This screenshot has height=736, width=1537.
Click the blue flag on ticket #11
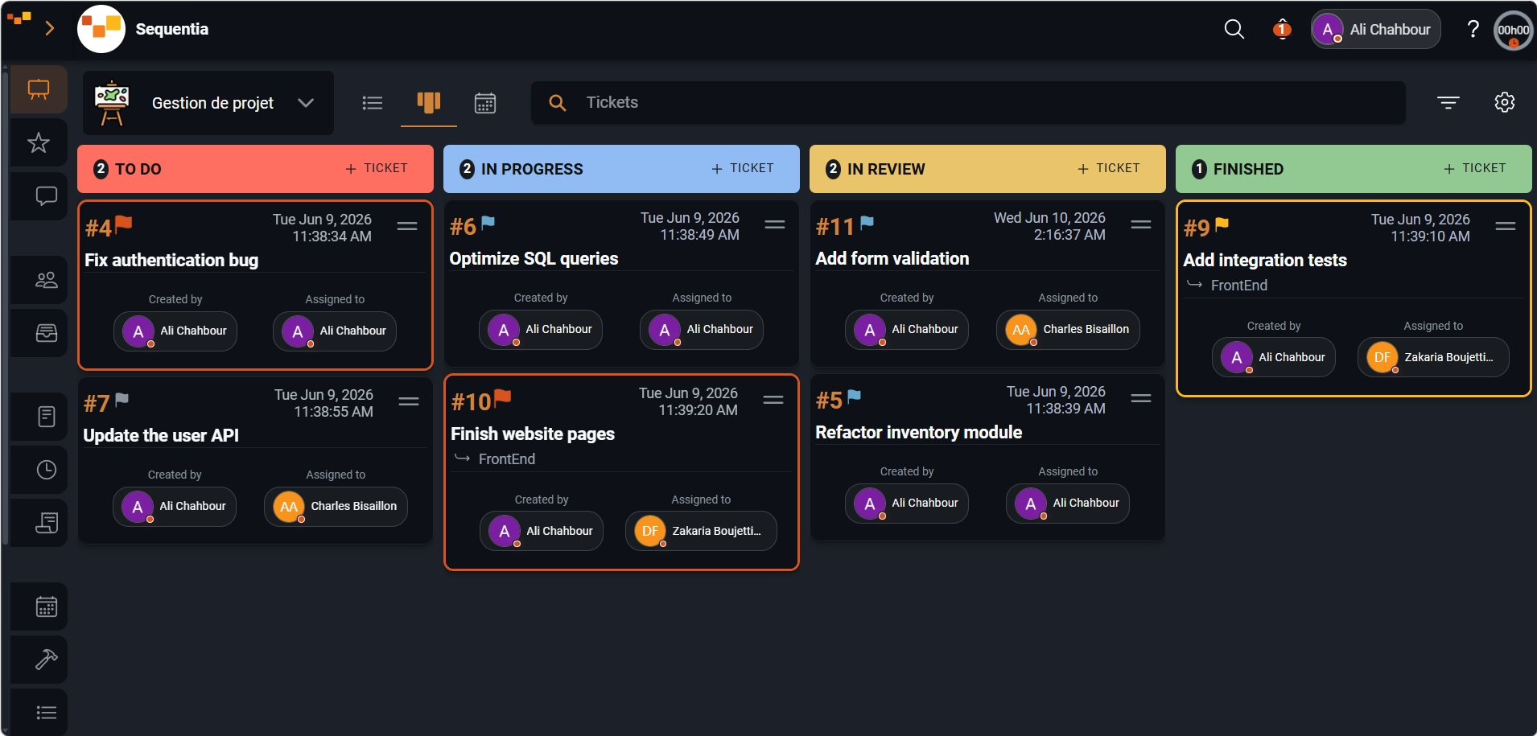tap(867, 223)
